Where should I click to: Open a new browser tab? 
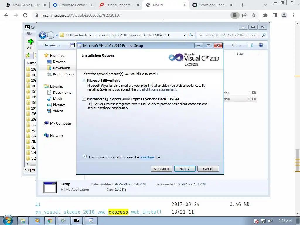pyautogui.click(x=242, y=5)
